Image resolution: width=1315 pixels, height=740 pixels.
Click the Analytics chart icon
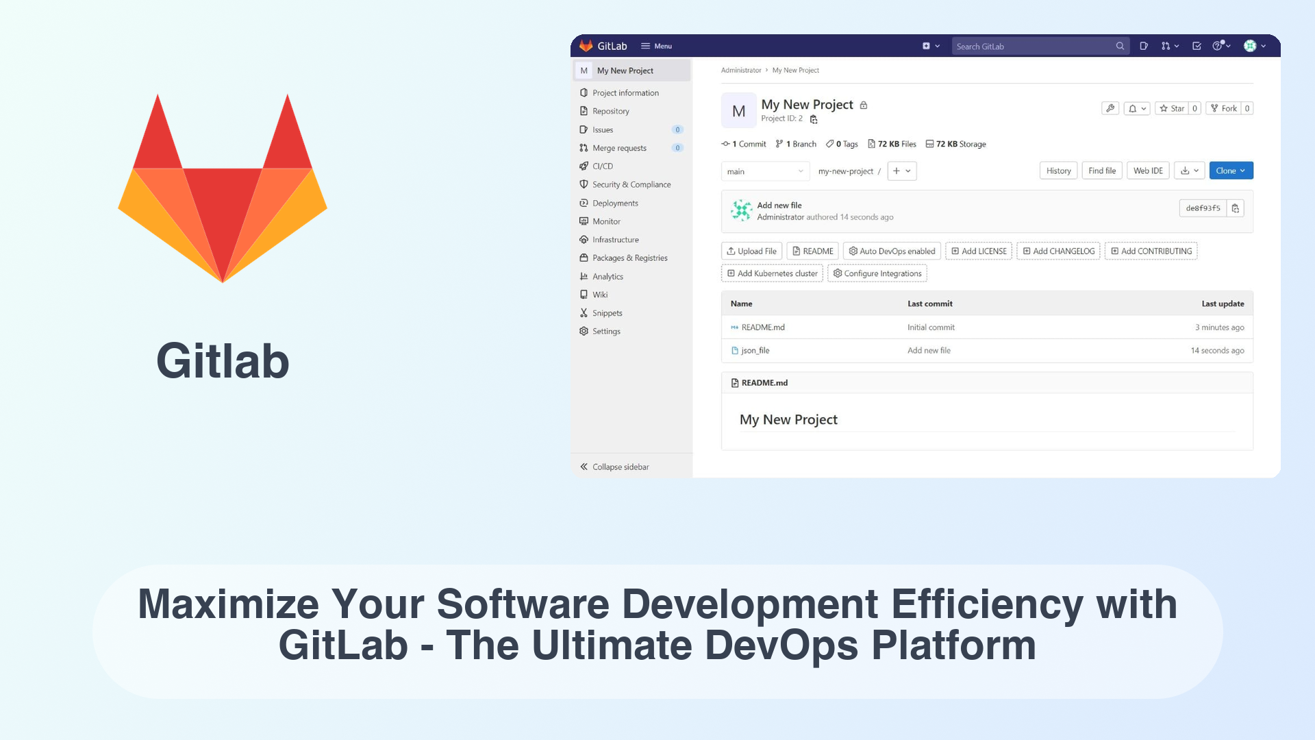tap(584, 276)
